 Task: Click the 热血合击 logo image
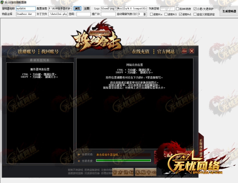pyautogui.click(x=96, y=36)
